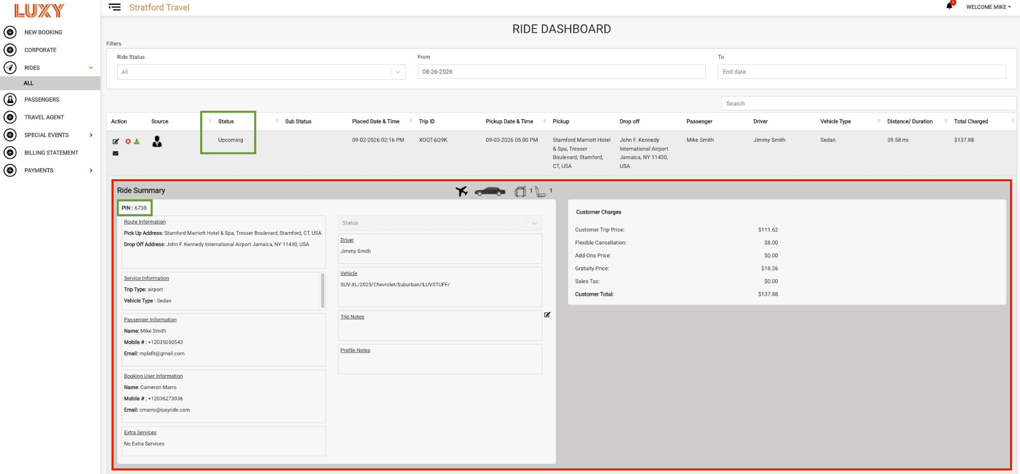The image size is (1020, 474).
Task: Click the LUXY logo
Action: point(39,10)
